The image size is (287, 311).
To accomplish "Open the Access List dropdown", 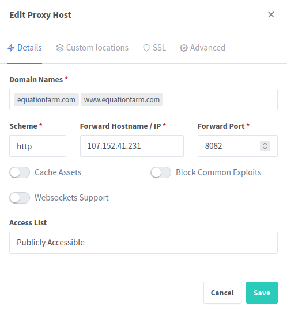I will click(143, 243).
